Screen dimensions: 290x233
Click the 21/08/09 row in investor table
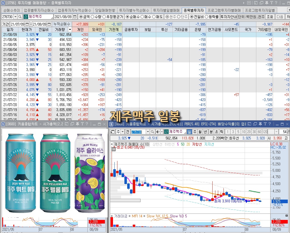(146, 35)
